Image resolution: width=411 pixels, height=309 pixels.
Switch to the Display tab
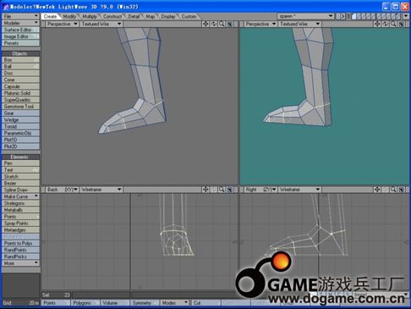click(168, 16)
